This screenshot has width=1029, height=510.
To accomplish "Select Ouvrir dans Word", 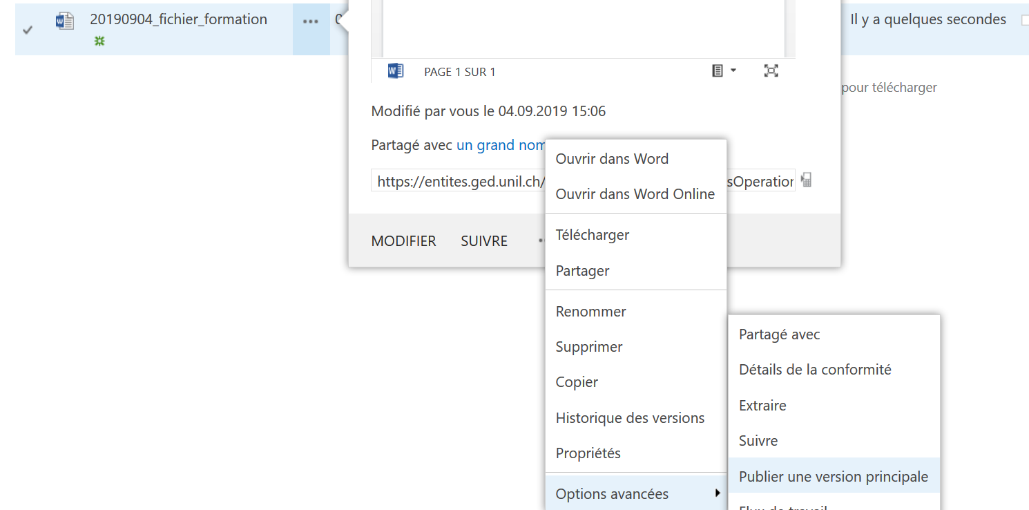I will tap(612, 159).
